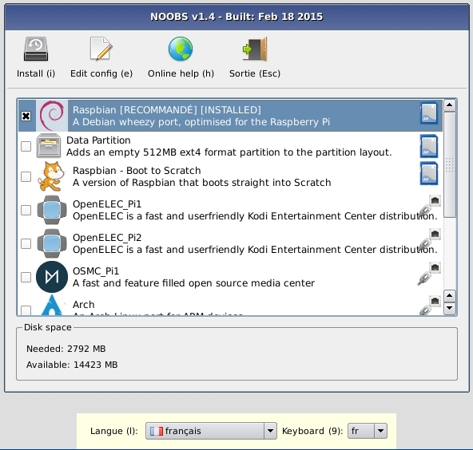Click the Sortie (Esc) label
This screenshot has width=473, height=450.
(x=255, y=73)
